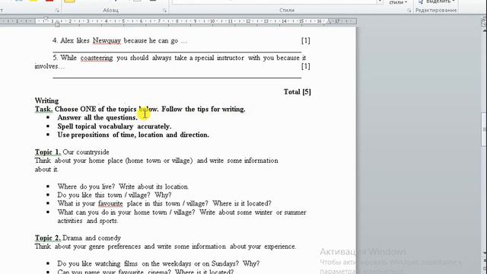Click the left indent marker on the ruler
Viewport: 487px width, 274px height.
tap(57, 24)
